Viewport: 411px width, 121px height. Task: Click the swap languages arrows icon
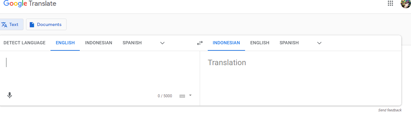(x=200, y=43)
